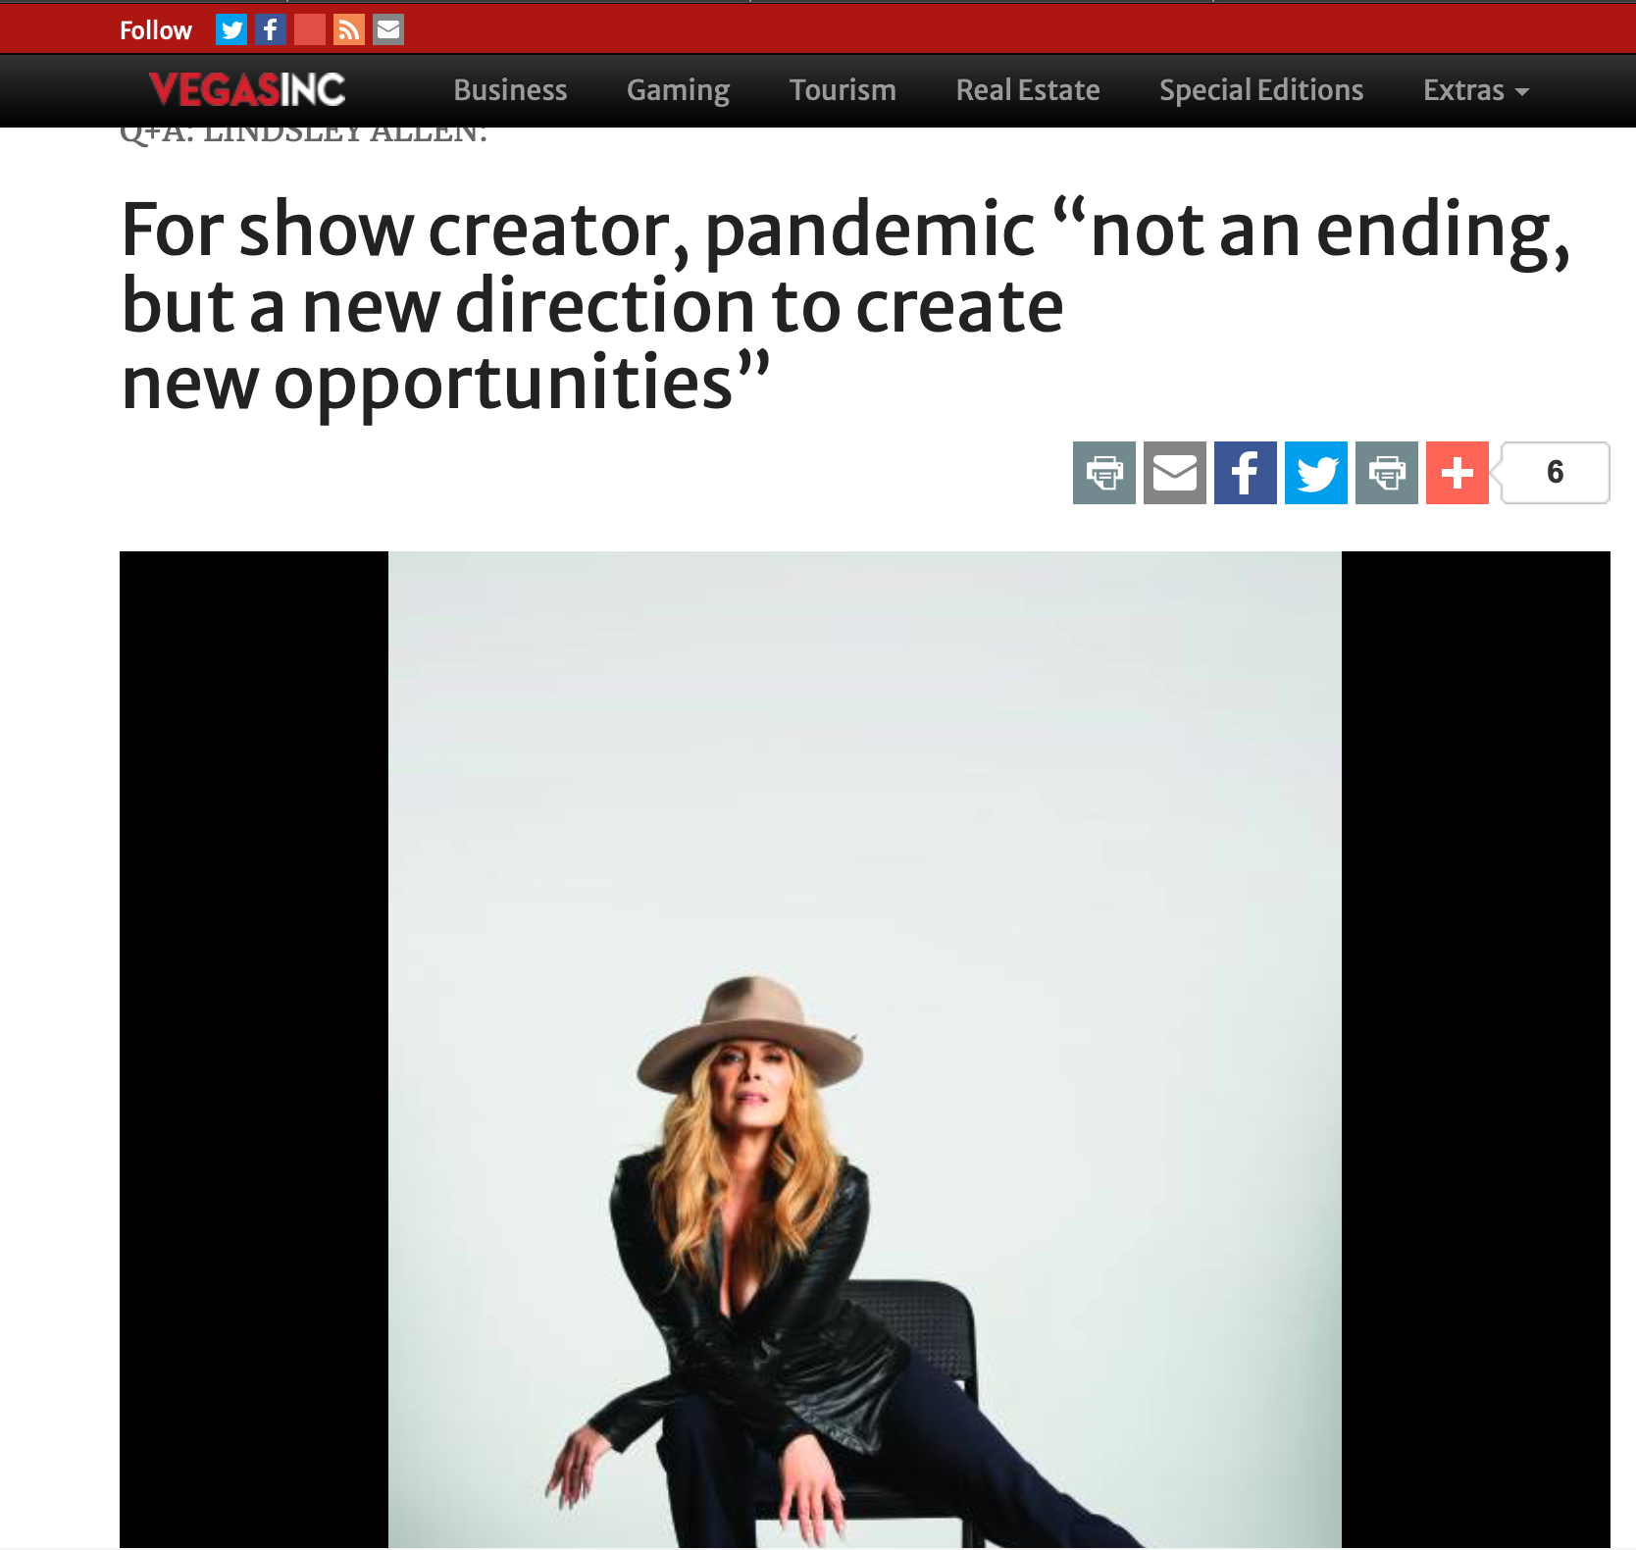Share article on Facebook share button
This screenshot has width=1636, height=1550.
click(1246, 473)
